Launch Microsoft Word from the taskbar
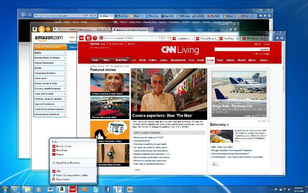This screenshot has height=193, width=308. pos(50,189)
